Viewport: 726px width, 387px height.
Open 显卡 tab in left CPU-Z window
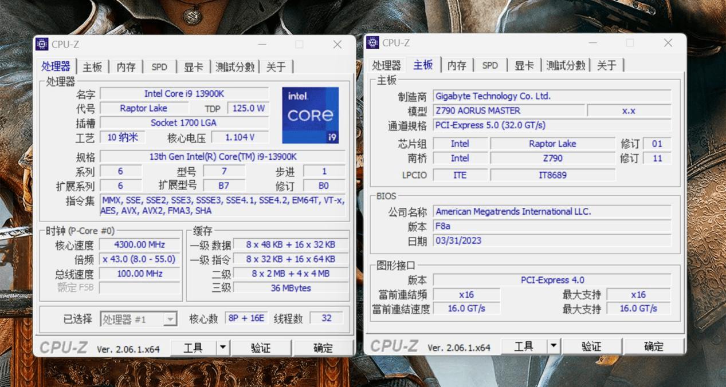pyautogui.click(x=193, y=67)
